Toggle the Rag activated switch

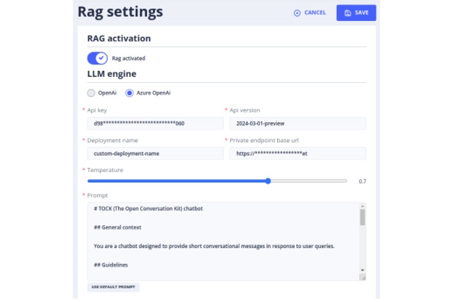coord(97,58)
